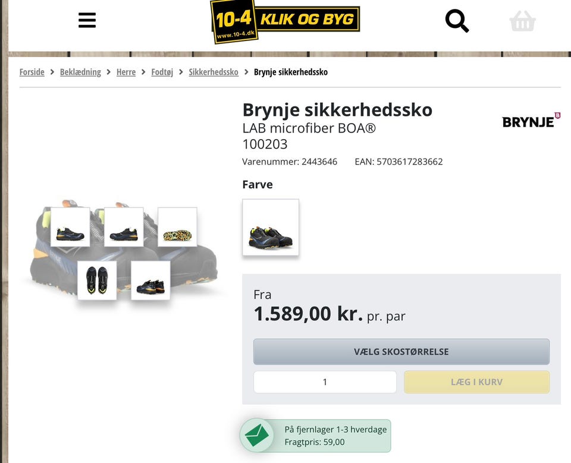Select the shoe sole thumbnail image

[177, 227]
